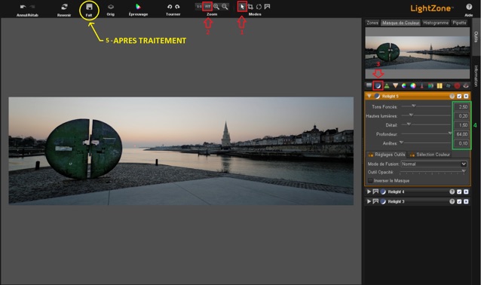Switch to the Sélection Couleur tab

pos(430,155)
